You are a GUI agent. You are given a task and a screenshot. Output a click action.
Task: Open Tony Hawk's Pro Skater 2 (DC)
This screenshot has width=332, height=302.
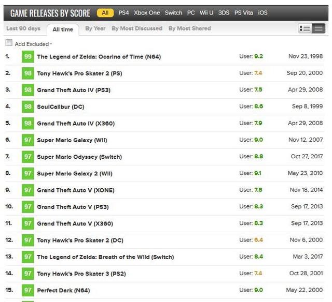point(80,240)
